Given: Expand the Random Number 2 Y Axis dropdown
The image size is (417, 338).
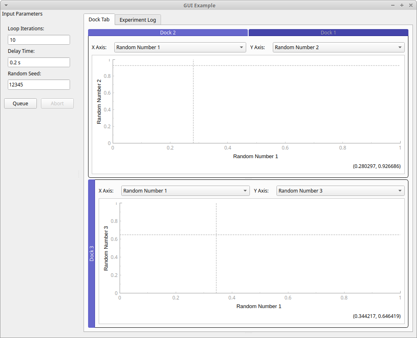Looking at the screenshot, I should click(338, 48).
